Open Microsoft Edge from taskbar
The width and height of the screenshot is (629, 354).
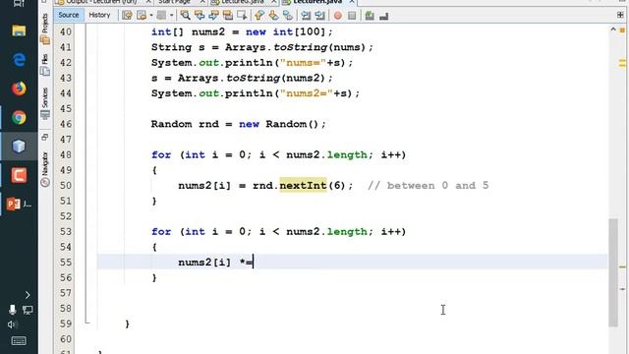coord(19,59)
